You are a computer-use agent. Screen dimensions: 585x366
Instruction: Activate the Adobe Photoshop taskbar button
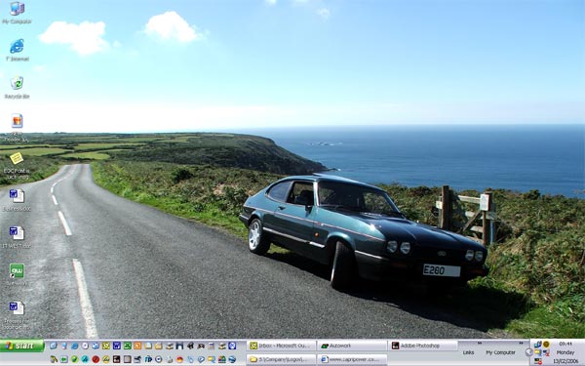click(423, 346)
